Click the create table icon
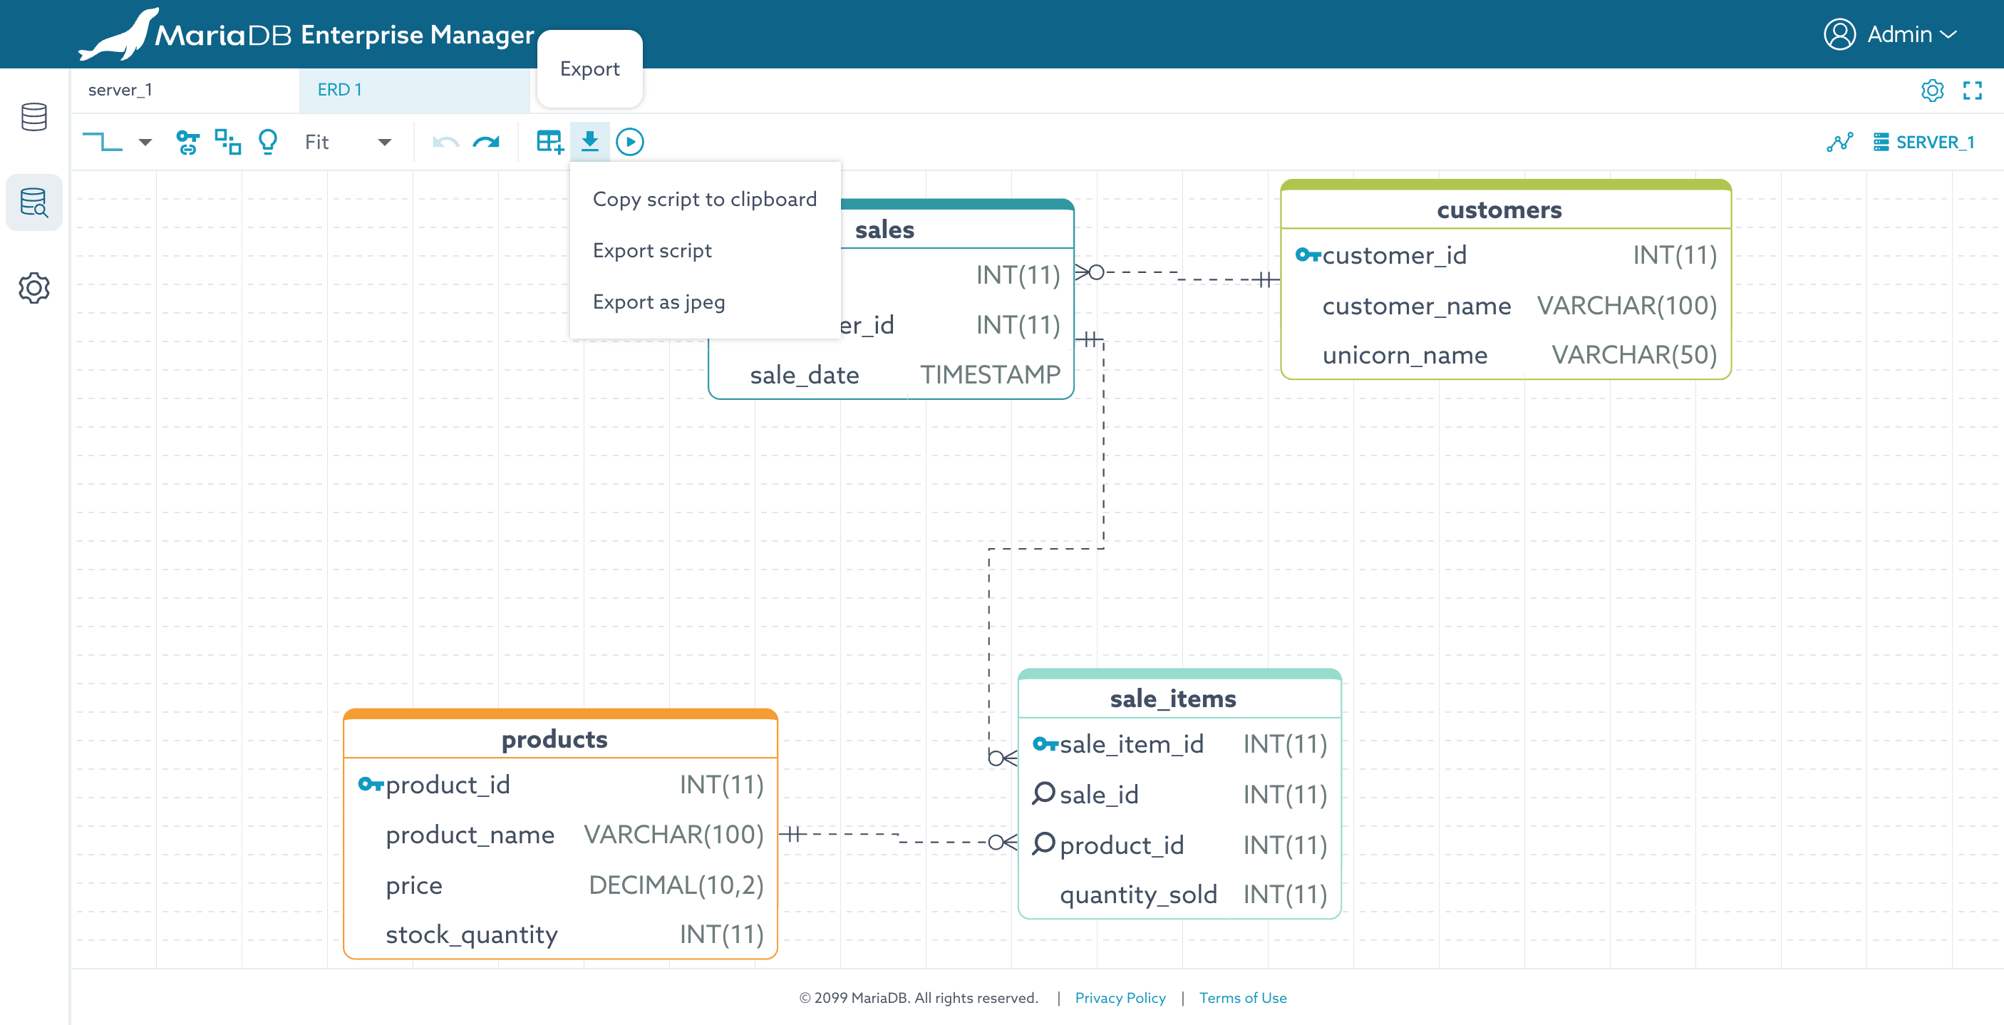 pos(549,142)
